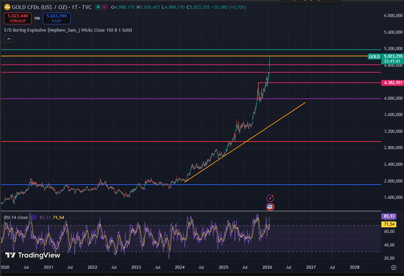The width and height of the screenshot is (404, 276).
Task: Click the yellow 71,54 RSI axis label
Action: pyautogui.click(x=389, y=224)
